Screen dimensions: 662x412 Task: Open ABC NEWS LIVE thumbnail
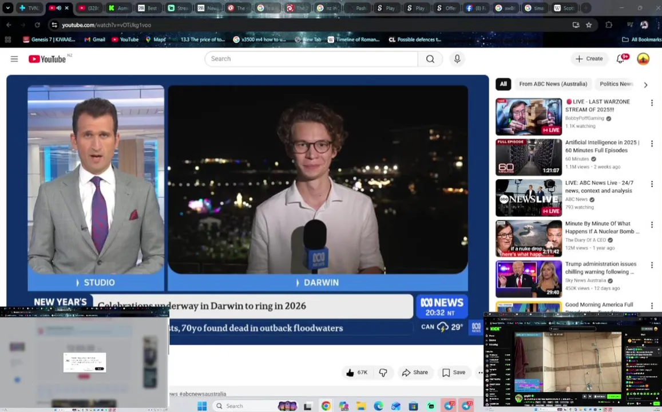pyautogui.click(x=529, y=198)
